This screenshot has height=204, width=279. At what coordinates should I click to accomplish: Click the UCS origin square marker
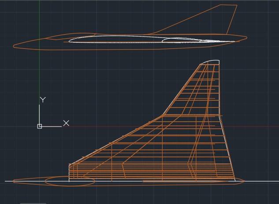point(40,126)
